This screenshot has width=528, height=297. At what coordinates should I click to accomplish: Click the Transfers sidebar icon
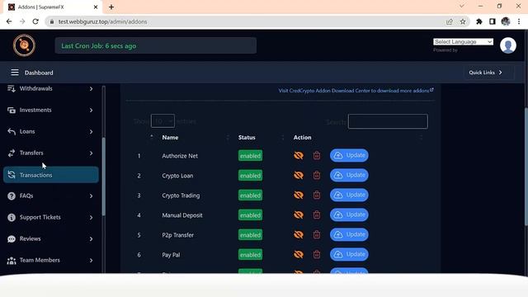(12, 153)
